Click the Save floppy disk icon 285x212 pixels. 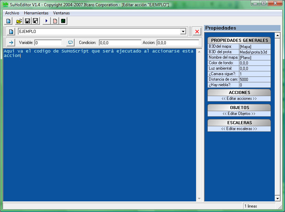(x=27, y=21)
